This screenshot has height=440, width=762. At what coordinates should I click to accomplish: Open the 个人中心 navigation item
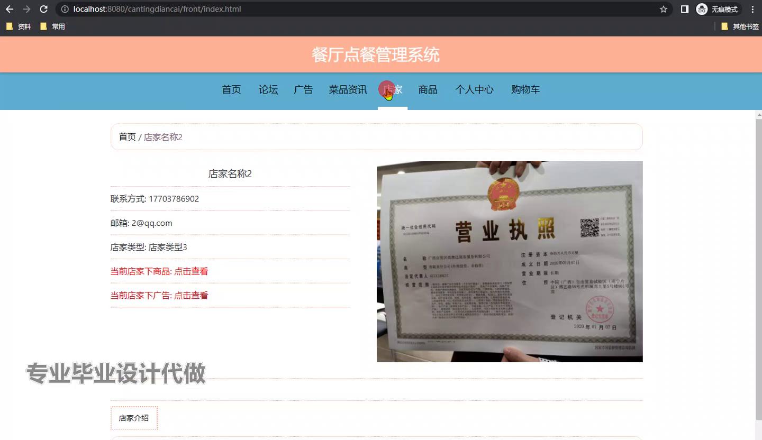(x=474, y=89)
